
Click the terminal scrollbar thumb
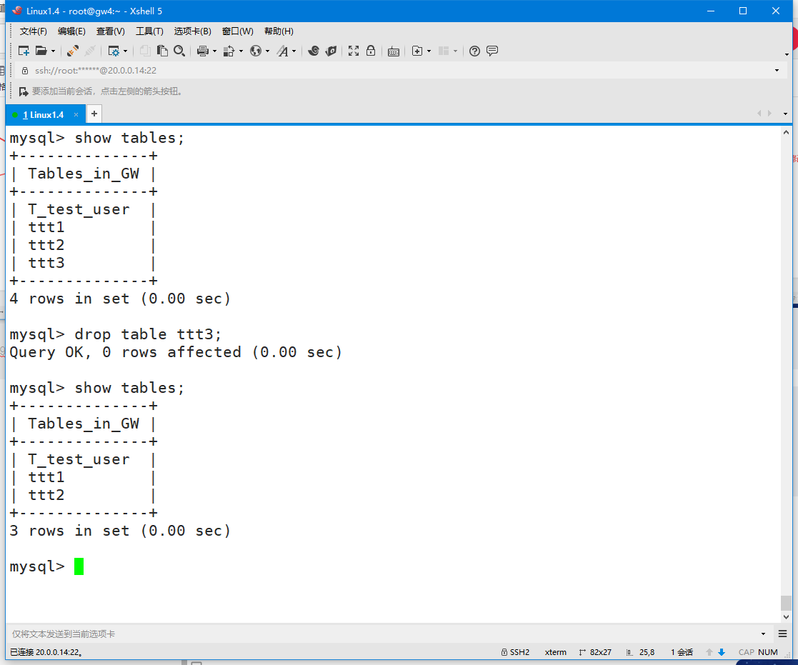[786, 603]
